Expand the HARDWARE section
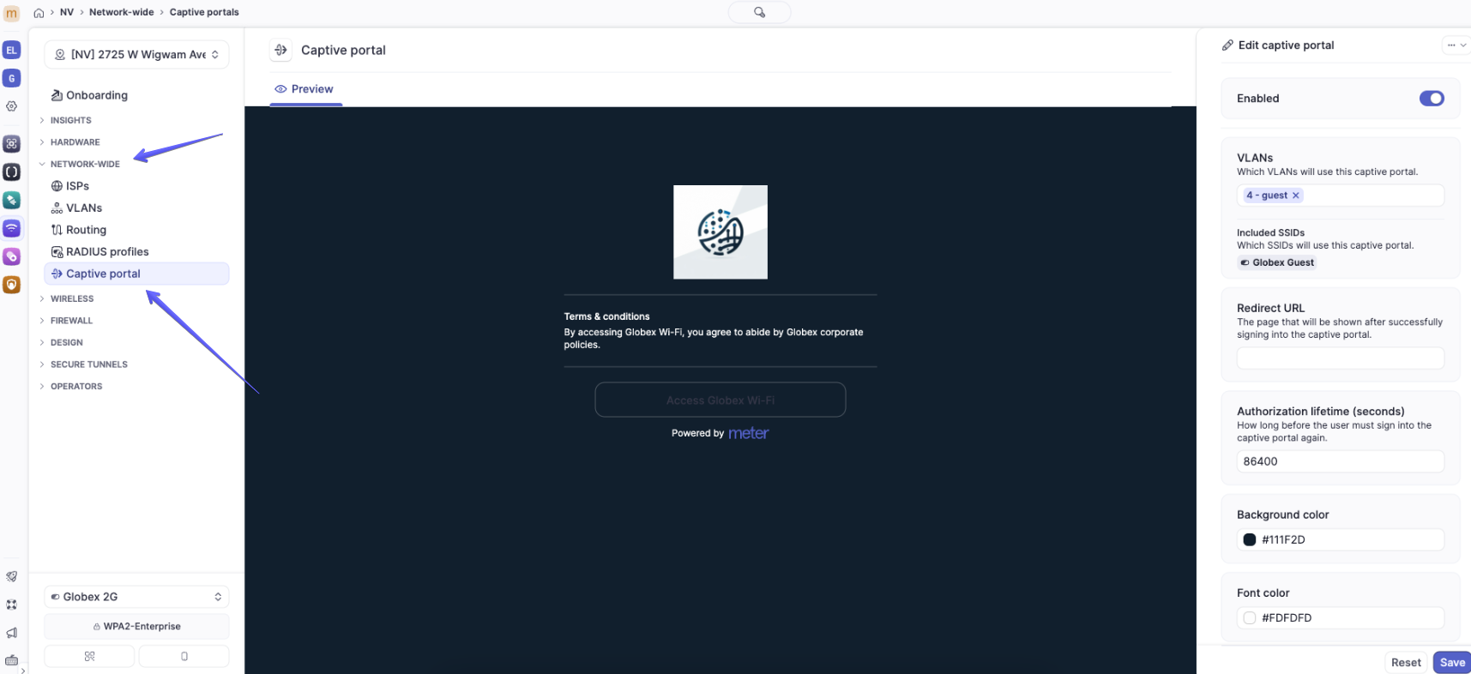 (x=75, y=142)
